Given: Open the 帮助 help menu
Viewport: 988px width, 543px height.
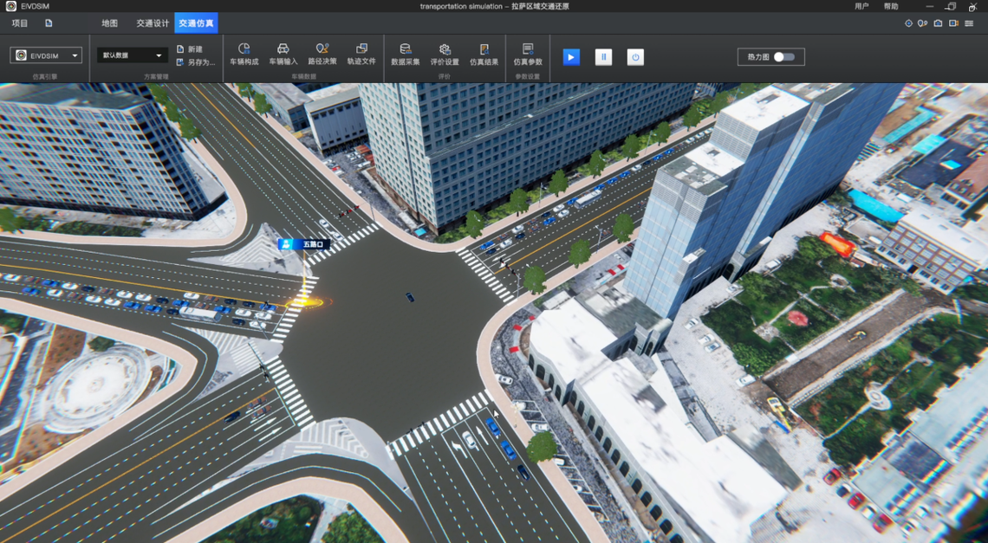Looking at the screenshot, I should tap(891, 6).
